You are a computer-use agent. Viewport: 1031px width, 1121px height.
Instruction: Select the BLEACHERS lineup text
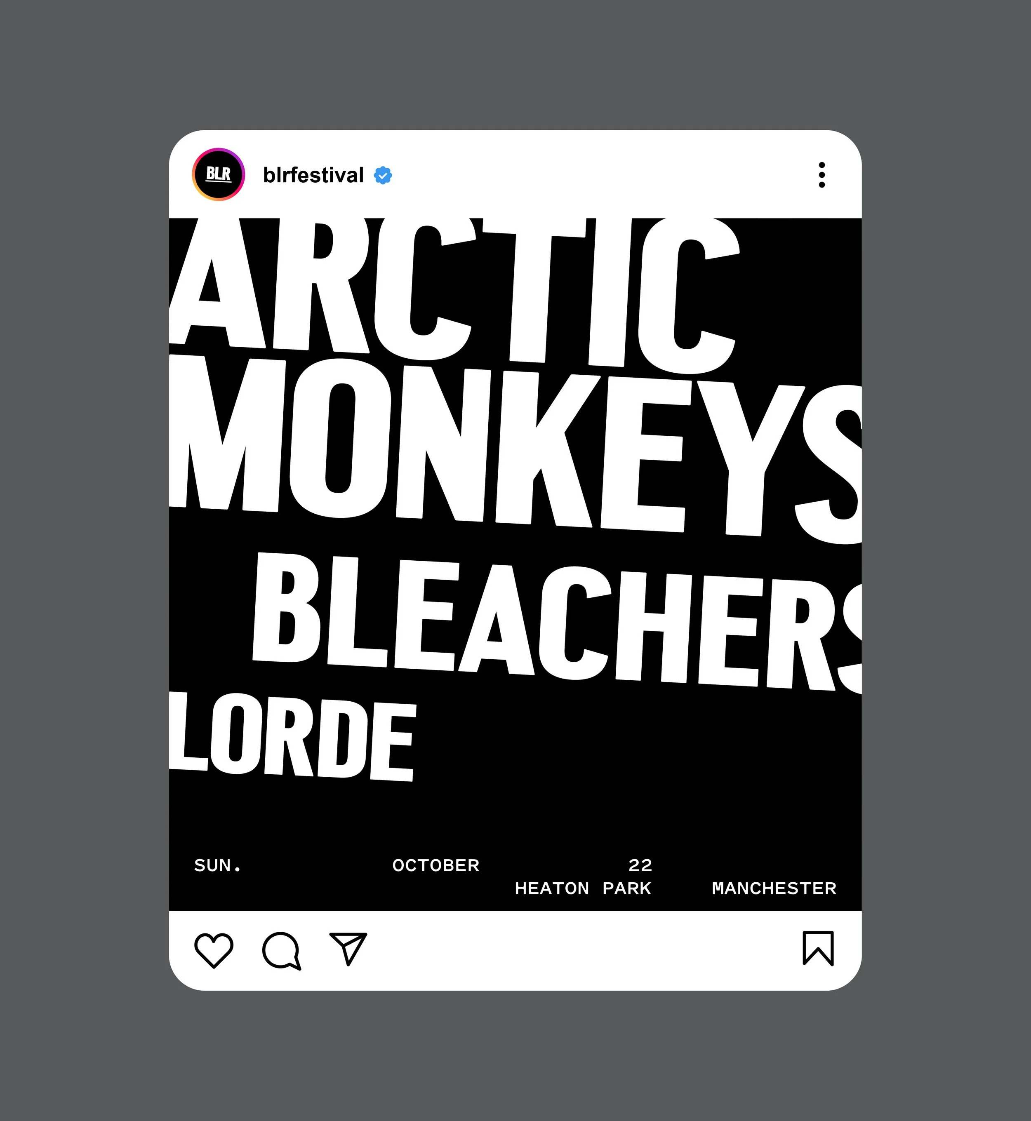557,623
